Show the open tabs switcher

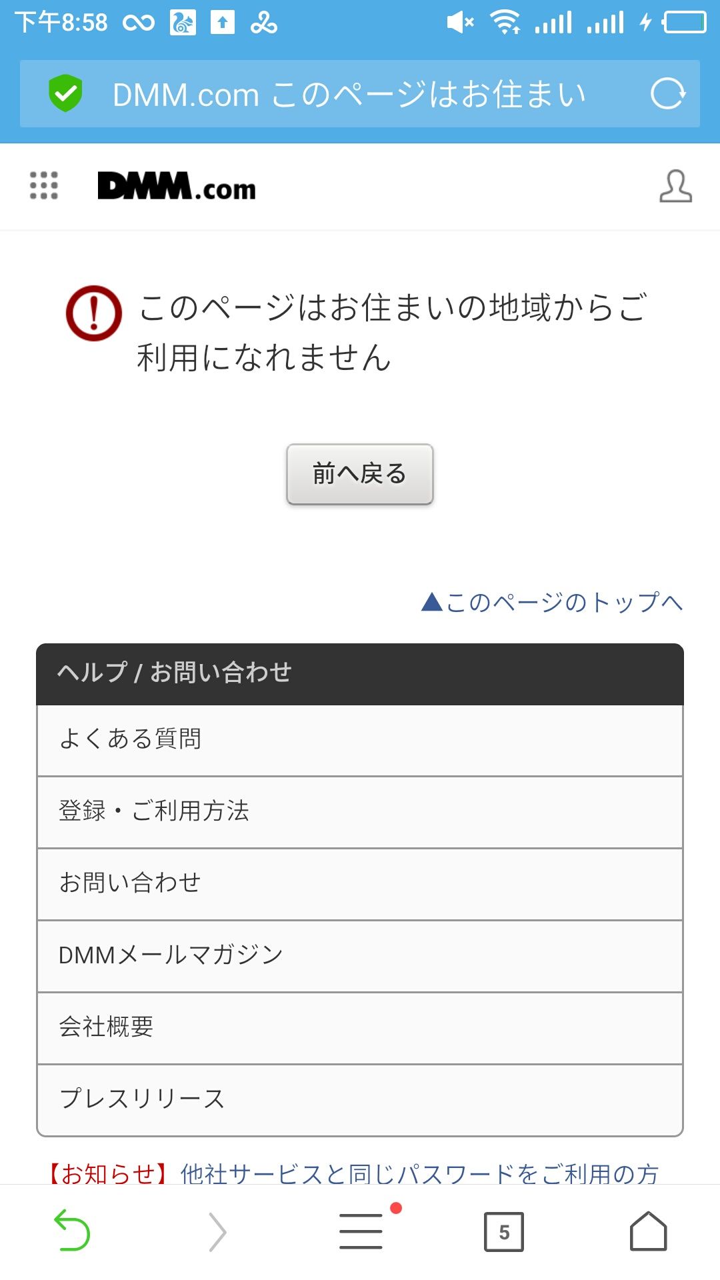click(x=504, y=1231)
